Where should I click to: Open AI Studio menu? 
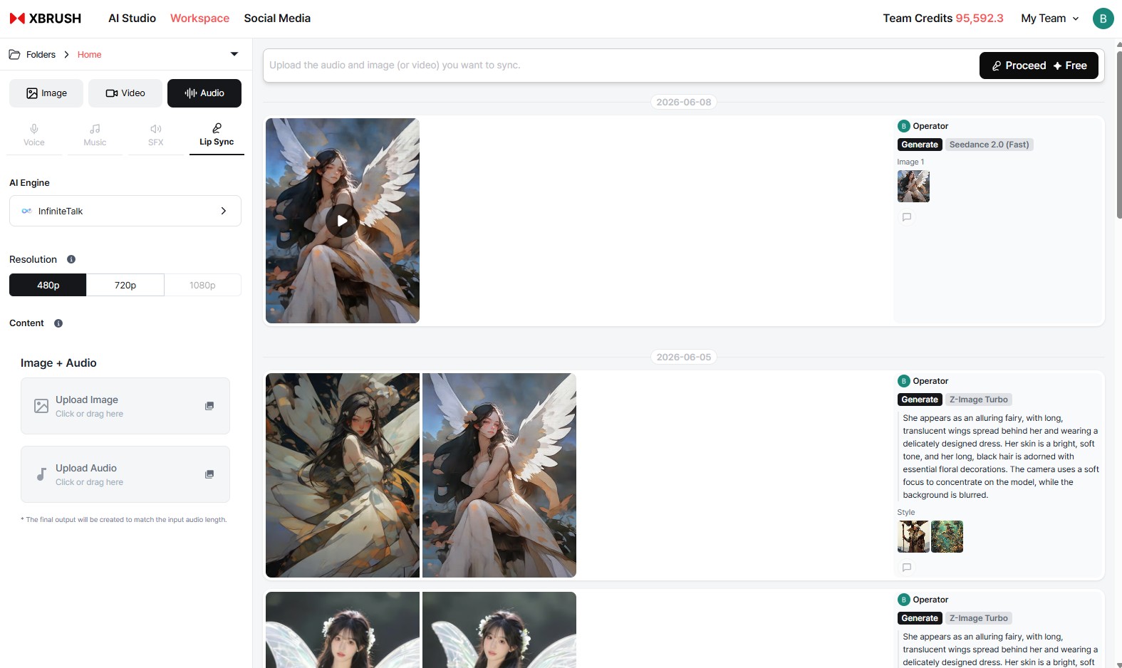pos(132,19)
